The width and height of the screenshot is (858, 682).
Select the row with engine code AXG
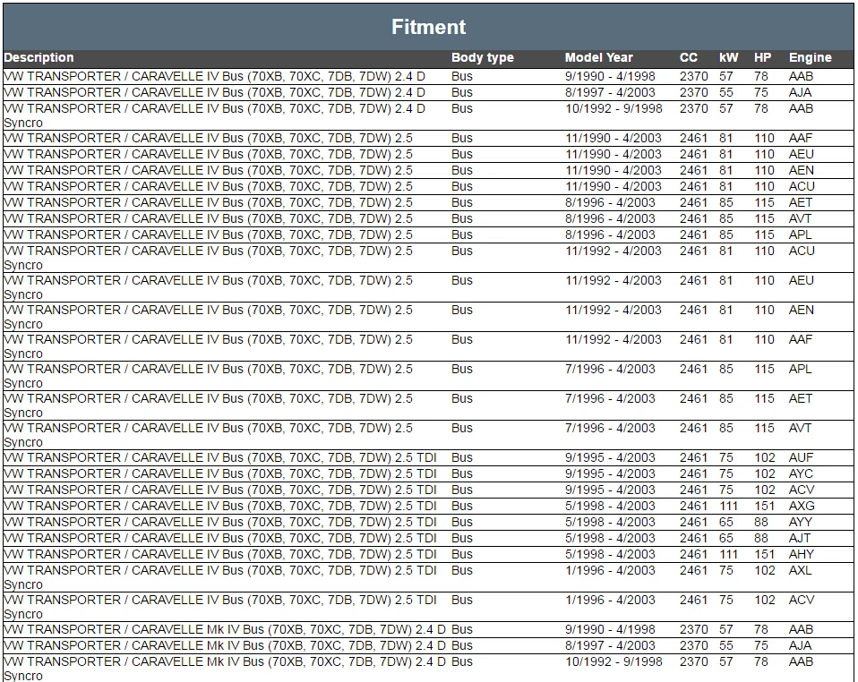[428, 506]
